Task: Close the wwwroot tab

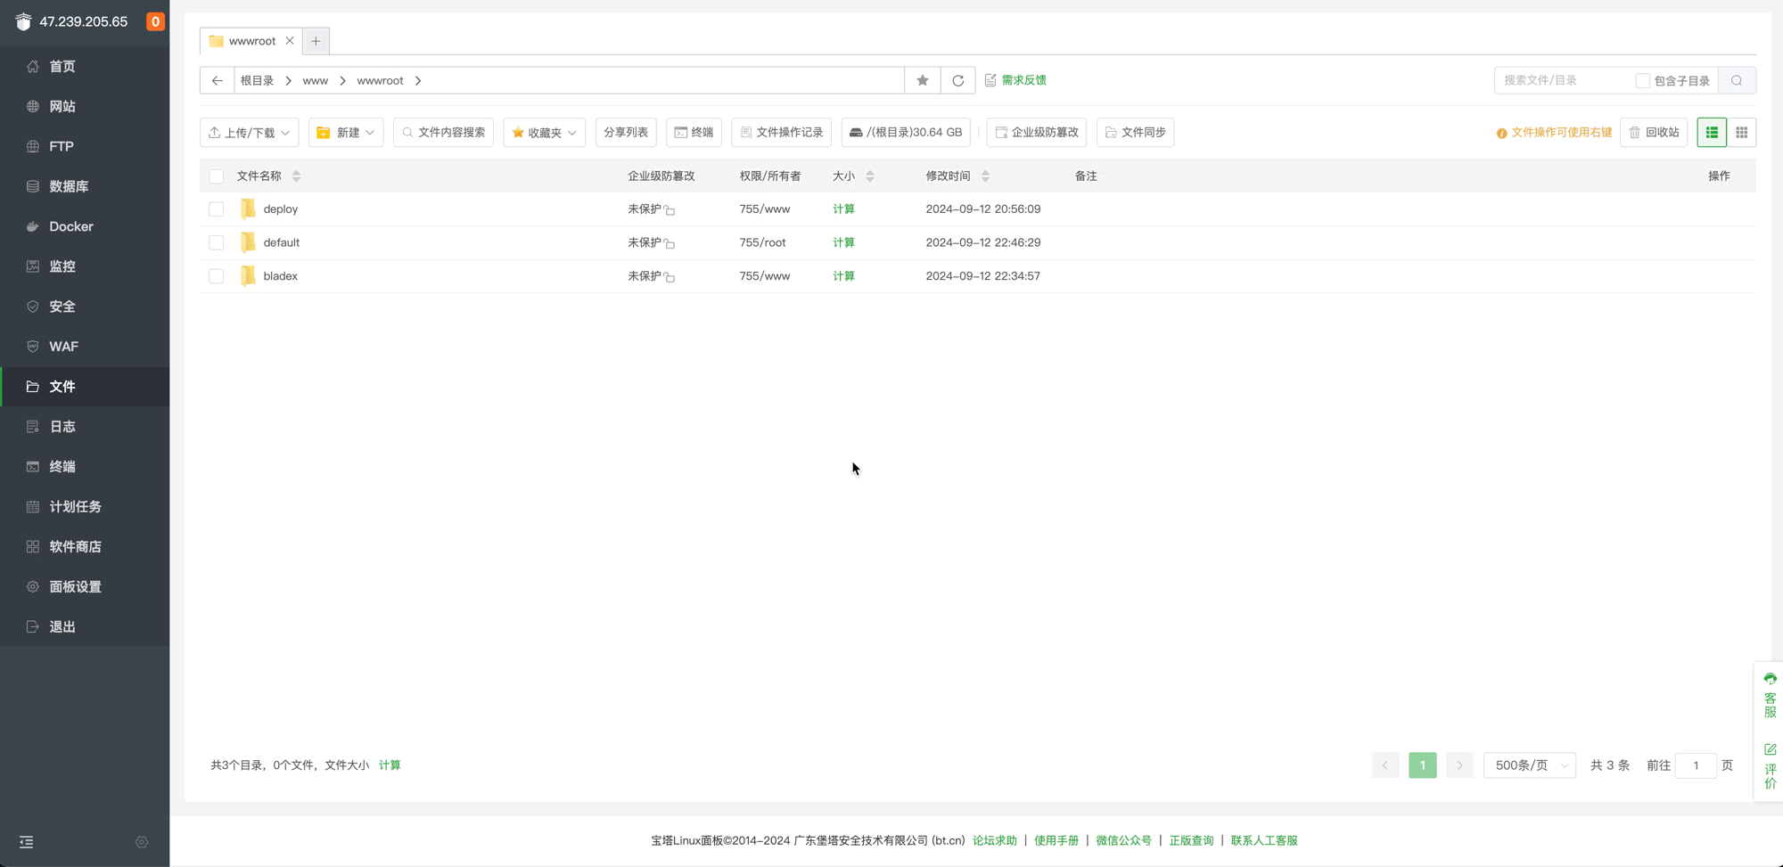Action: click(x=290, y=41)
